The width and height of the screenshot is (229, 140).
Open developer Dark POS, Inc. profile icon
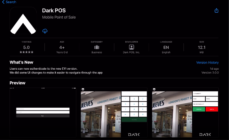pos(131,47)
